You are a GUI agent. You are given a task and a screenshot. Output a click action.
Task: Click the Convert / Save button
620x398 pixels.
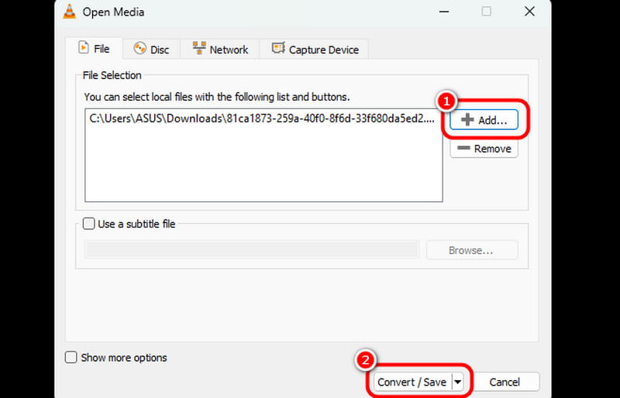pos(412,382)
